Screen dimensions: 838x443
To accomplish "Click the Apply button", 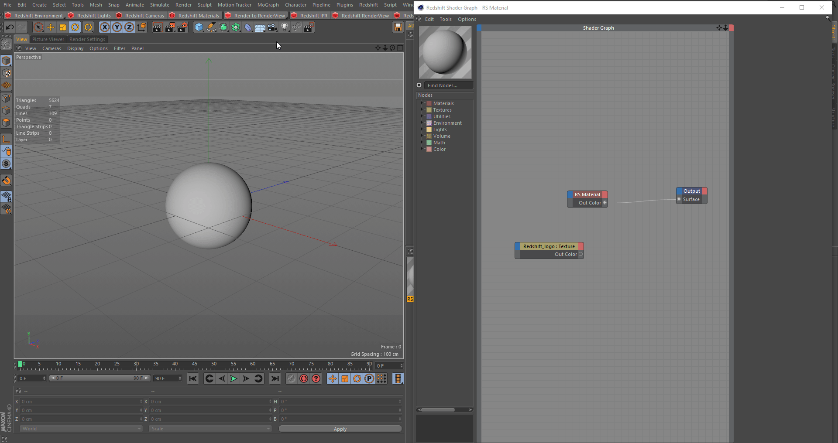I will coord(340,429).
